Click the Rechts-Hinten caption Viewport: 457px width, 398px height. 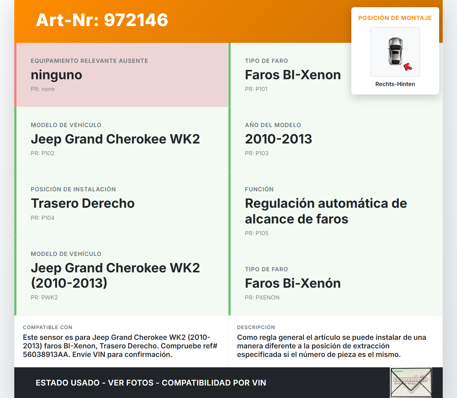tap(395, 84)
